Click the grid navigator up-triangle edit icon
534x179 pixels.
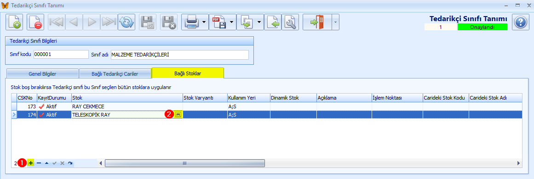point(46,163)
